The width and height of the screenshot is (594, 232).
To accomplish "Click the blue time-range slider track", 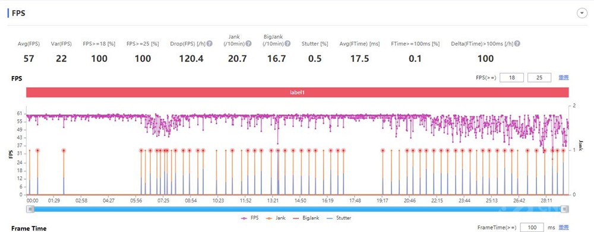I will coord(298,209).
